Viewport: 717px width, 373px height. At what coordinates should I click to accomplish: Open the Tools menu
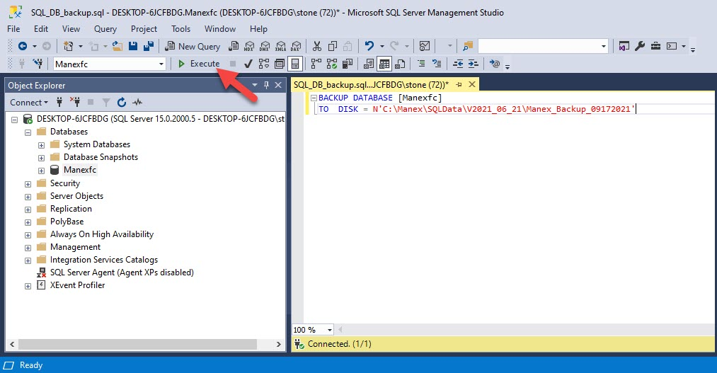tap(180, 29)
